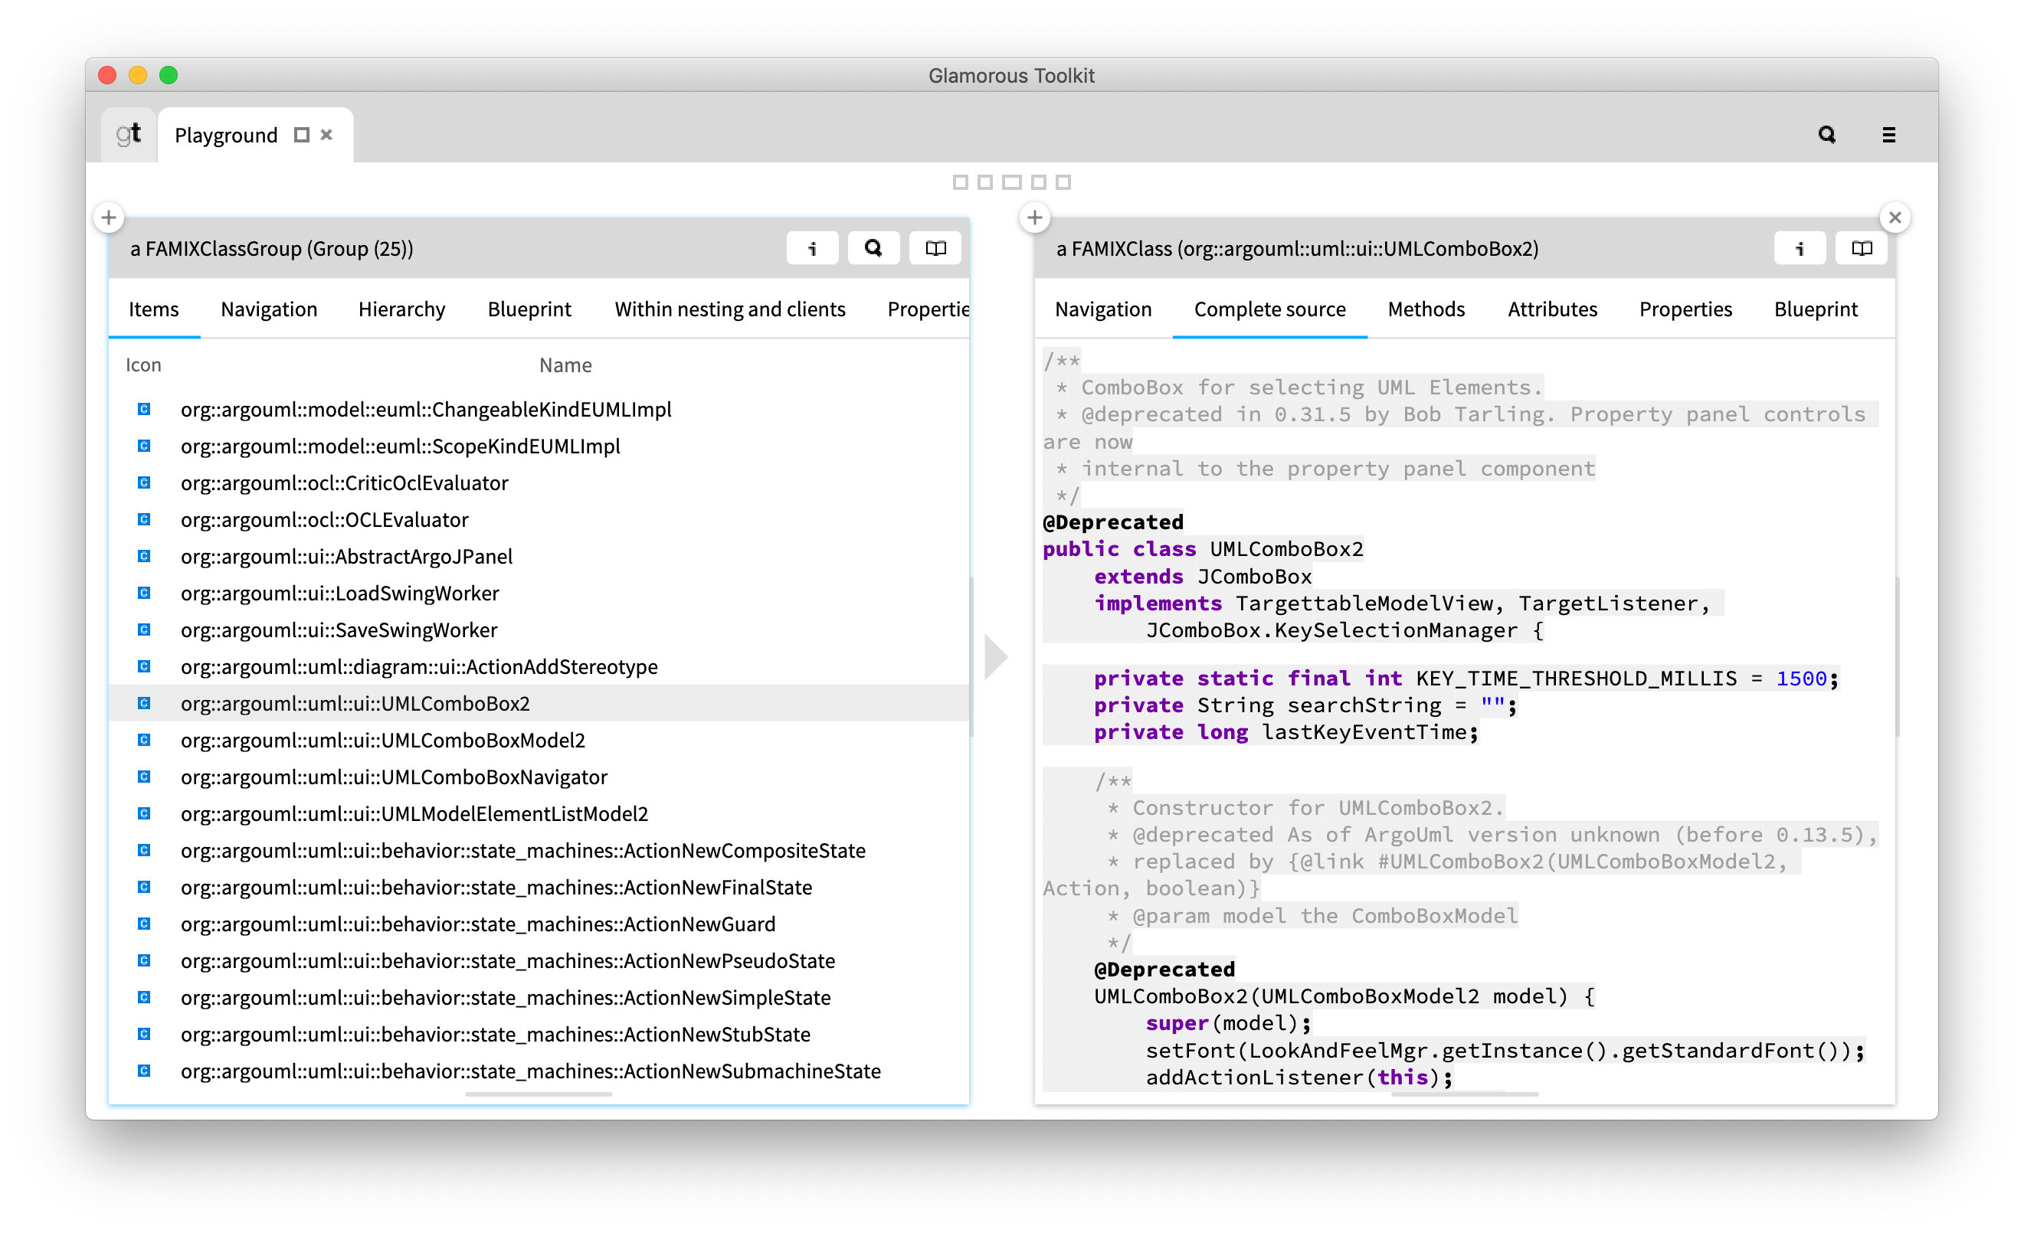The image size is (2024, 1233).
Task: Close the right FAMIXClass pane
Action: tap(1895, 217)
